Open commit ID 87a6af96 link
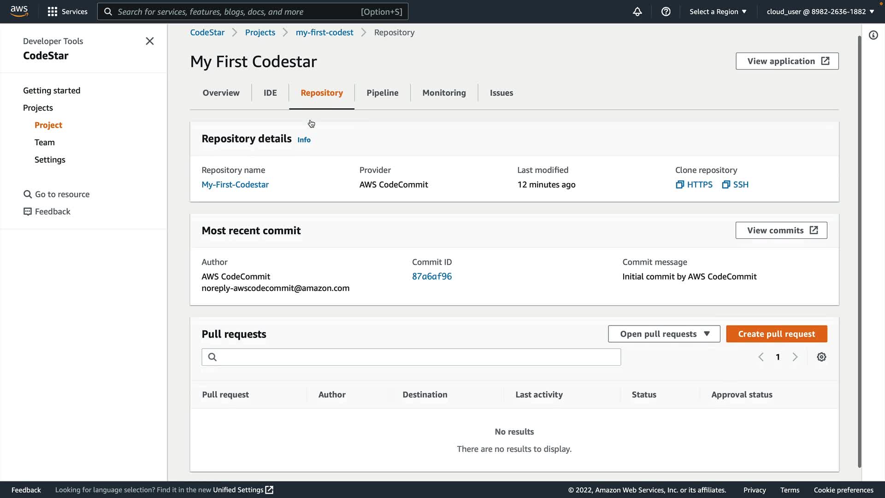The width and height of the screenshot is (885, 498). [431, 276]
